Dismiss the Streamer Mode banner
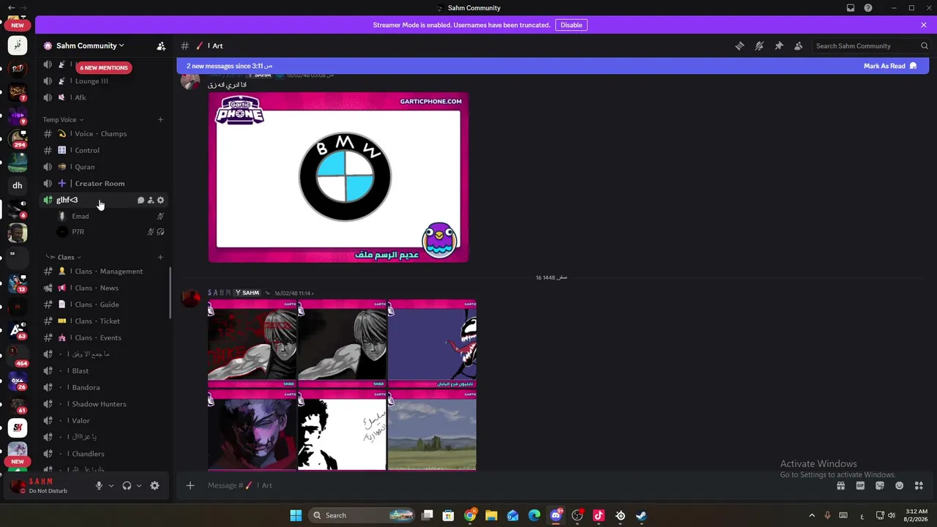 [924, 25]
